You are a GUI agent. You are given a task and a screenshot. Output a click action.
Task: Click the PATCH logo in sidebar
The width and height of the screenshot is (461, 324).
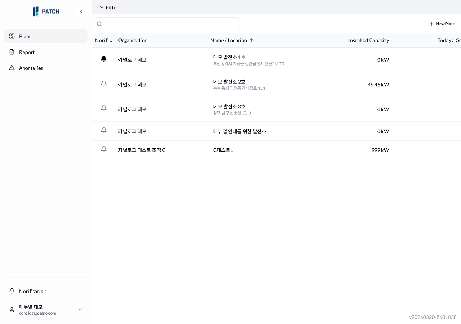point(46,12)
